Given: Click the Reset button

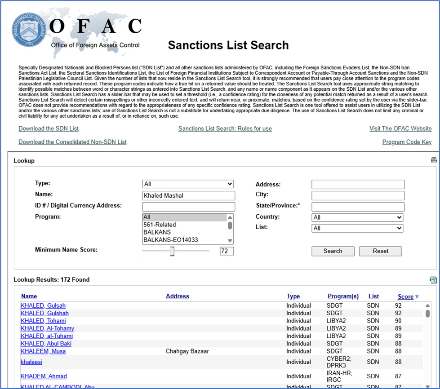Looking at the screenshot, I should click(x=381, y=251).
